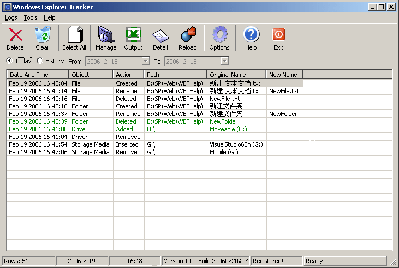399x268 pixels.
Task: Select the row timed 16:40:18
Action: point(155,106)
